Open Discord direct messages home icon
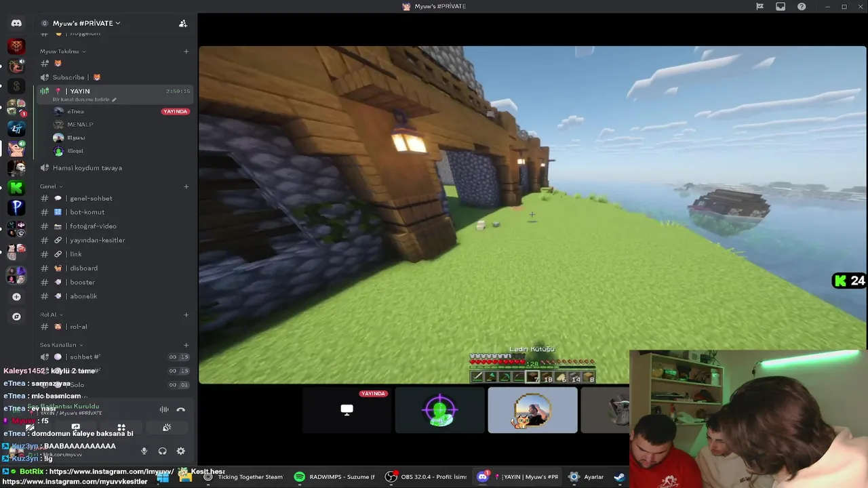Image resolution: width=868 pixels, height=488 pixels. (16, 23)
